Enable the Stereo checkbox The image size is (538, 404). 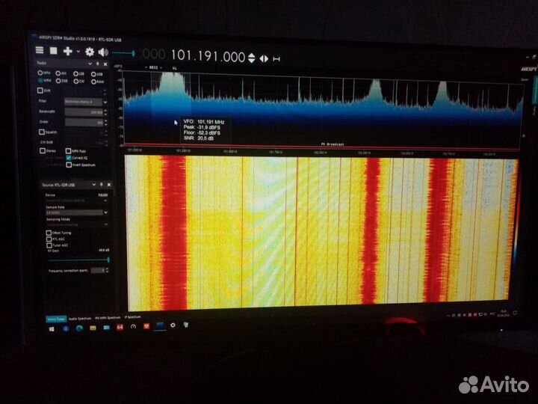[43, 150]
